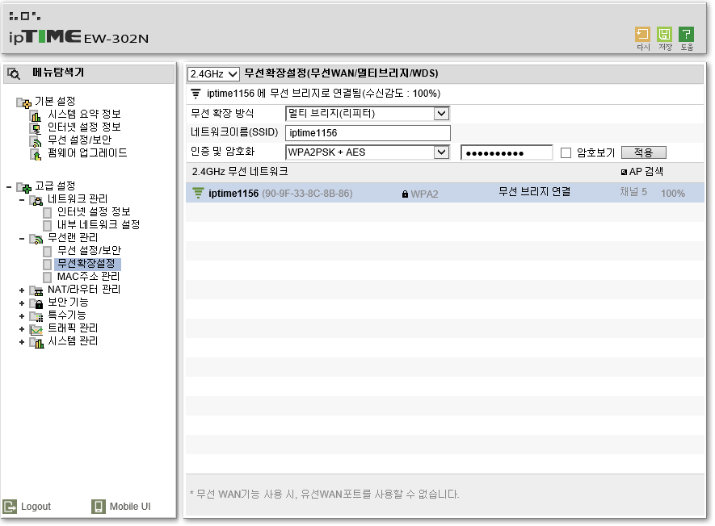Click the 특수기능 folder icon
This screenshot has height=526, width=715.
pyautogui.click(x=36, y=316)
